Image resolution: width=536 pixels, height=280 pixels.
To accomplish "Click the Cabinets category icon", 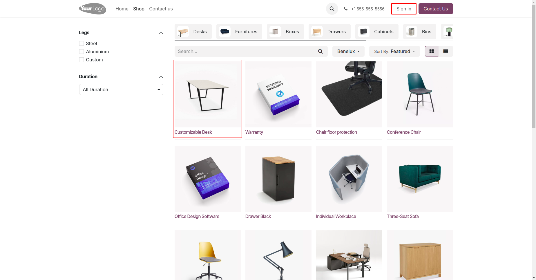I will coord(364,32).
